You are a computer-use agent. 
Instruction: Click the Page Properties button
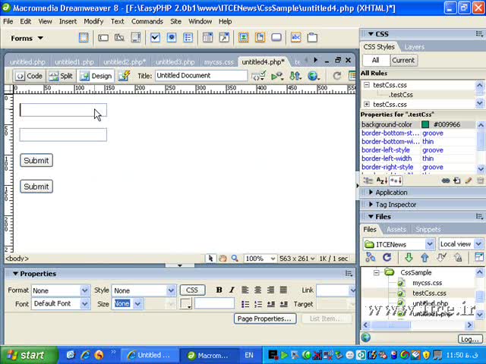coord(265,318)
